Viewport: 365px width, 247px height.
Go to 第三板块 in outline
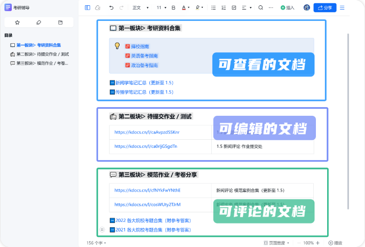(42, 63)
